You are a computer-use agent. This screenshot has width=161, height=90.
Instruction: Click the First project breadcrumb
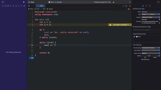pos(30,9)
